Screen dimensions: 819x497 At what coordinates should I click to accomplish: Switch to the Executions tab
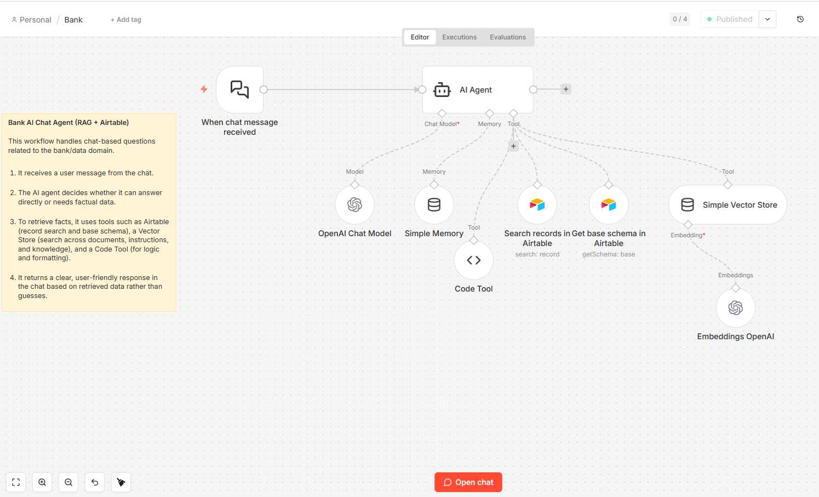coord(459,37)
